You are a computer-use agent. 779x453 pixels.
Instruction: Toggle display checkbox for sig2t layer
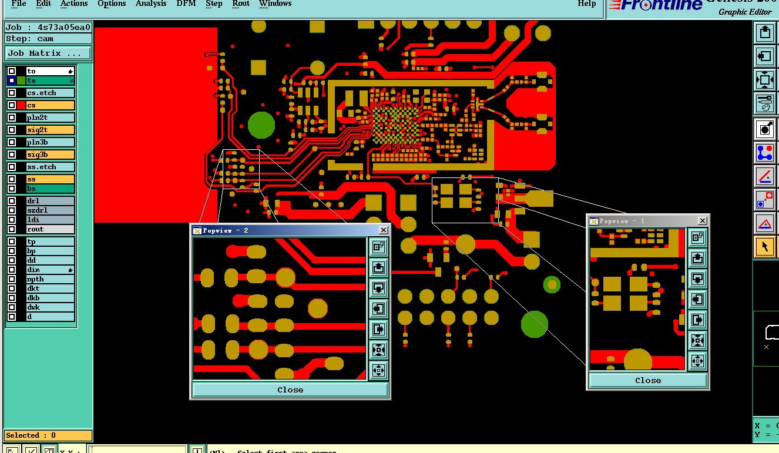pyautogui.click(x=12, y=130)
